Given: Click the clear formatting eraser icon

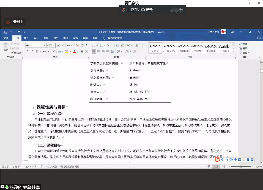Looking at the screenshot, I should click(77, 45).
